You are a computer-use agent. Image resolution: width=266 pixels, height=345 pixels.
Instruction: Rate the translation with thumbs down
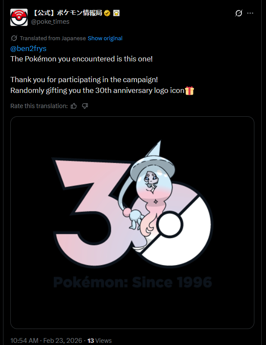[85, 106]
